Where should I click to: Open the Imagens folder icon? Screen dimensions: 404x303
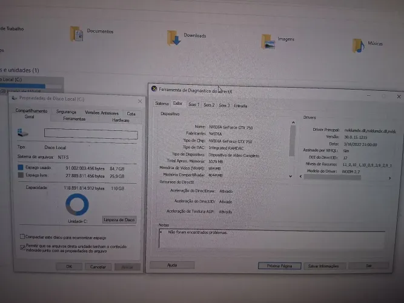[x=268, y=42]
